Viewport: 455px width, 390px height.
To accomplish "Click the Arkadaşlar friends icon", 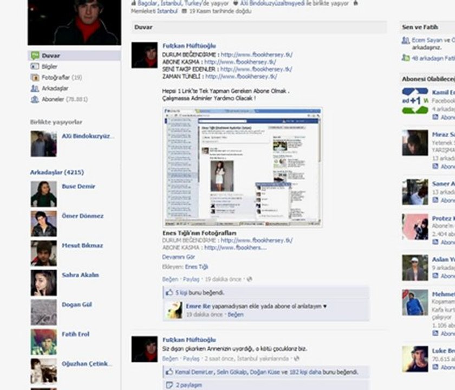I will click(35, 88).
